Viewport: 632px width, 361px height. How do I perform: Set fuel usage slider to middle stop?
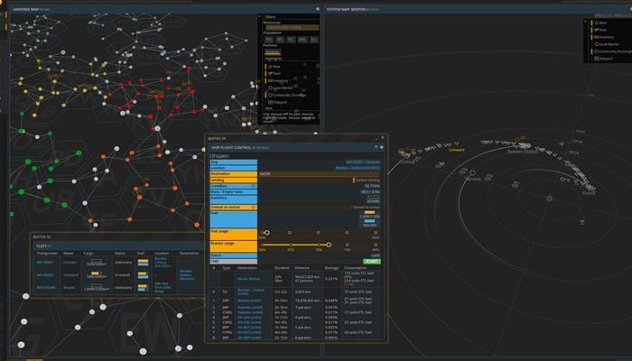319,233
